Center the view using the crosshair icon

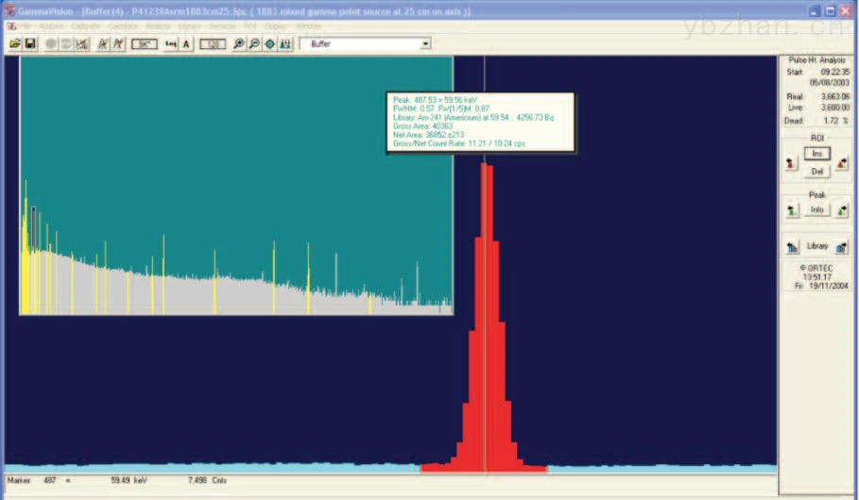[x=269, y=43]
